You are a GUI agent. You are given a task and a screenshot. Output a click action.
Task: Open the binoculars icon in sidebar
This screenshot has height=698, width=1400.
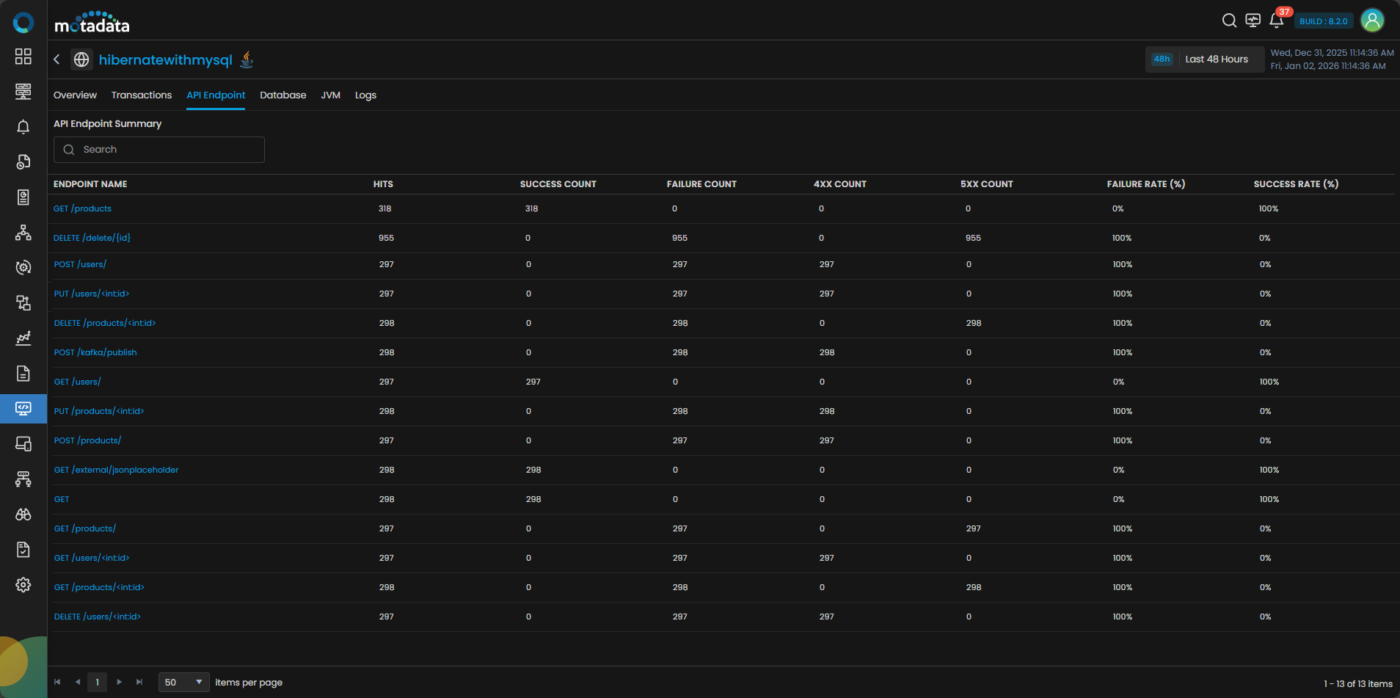23,515
